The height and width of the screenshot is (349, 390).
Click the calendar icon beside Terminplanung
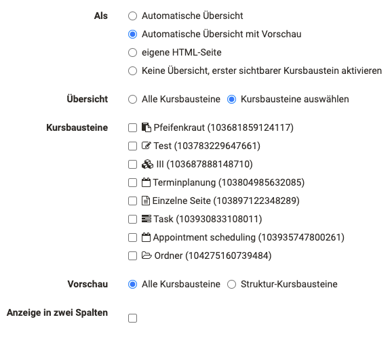click(146, 182)
